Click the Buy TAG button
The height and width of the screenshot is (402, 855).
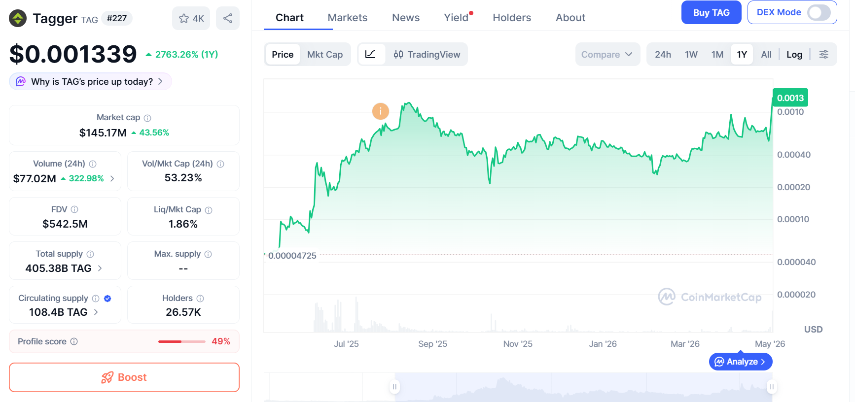point(712,12)
